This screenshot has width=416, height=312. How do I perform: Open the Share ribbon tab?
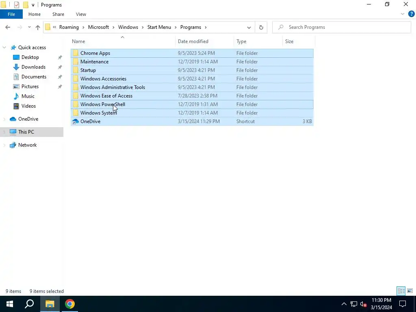pos(58,14)
